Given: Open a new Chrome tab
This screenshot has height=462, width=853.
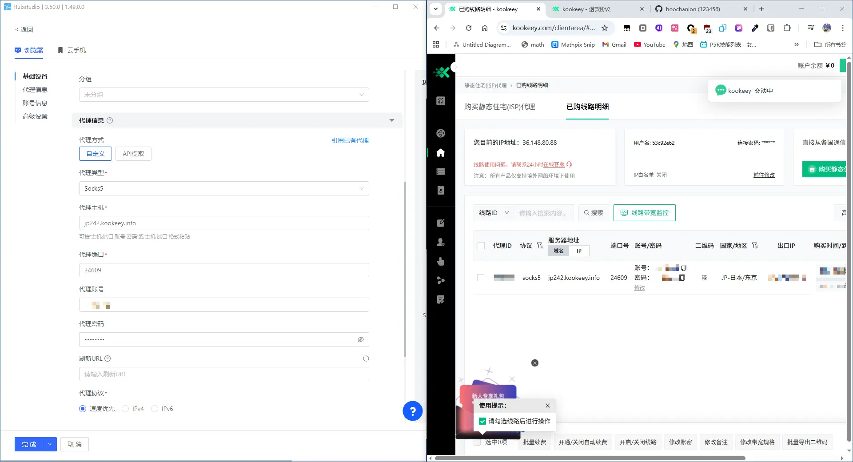Looking at the screenshot, I should [761, 9].
